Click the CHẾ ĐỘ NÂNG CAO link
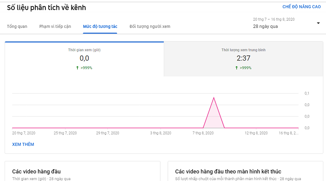The image size is (326, 181). pyautogui.click(x=301, y=7)
